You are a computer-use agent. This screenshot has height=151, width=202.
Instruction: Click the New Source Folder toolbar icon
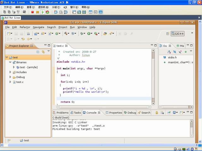[43, 34]
